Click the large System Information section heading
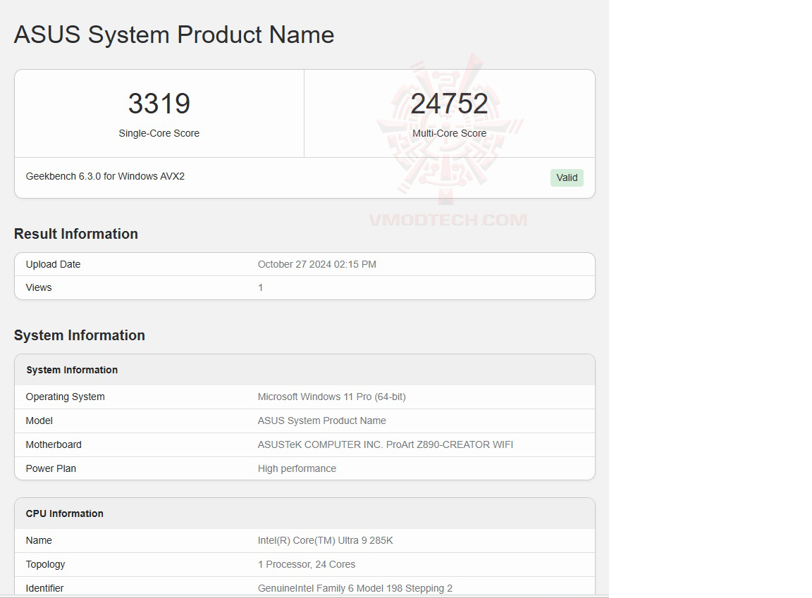 point(80,335)
